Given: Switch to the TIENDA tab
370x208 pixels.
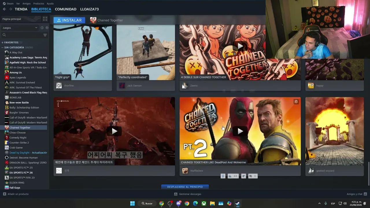Looking at the screenshot, I should pyautogui.click(x=21, y=9).
